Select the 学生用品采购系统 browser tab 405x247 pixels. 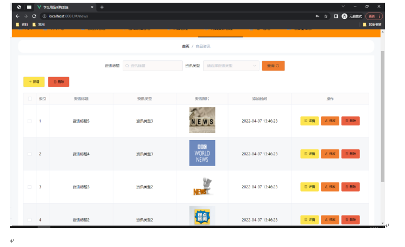pyautogui.click(x=66, y=7)
